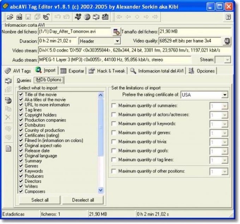
Task: Enable Maximum quantity of summaries
Action: [114, 106]
